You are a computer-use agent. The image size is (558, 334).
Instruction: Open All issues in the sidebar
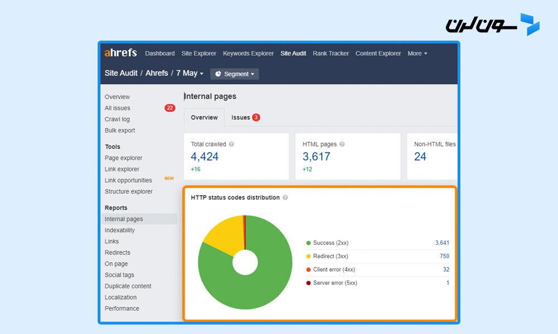[117, 108]
